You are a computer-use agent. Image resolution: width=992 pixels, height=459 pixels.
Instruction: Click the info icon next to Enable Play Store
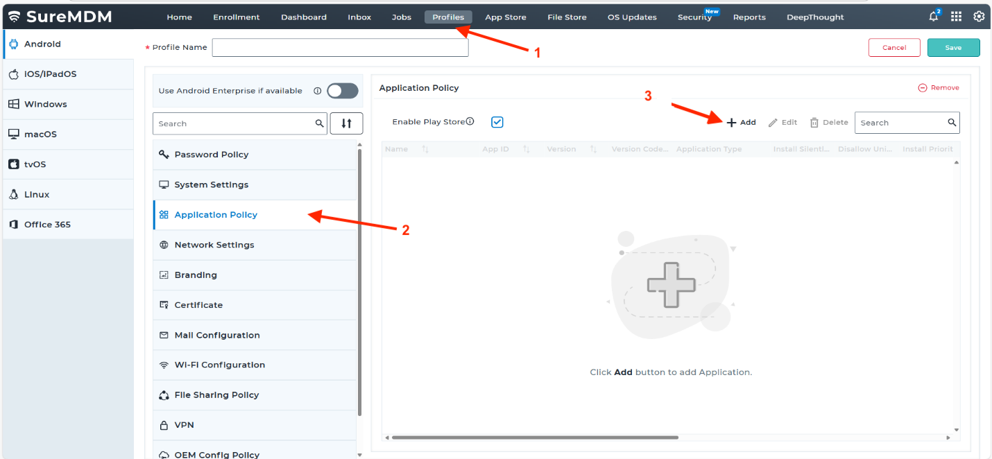click(470, 122)
